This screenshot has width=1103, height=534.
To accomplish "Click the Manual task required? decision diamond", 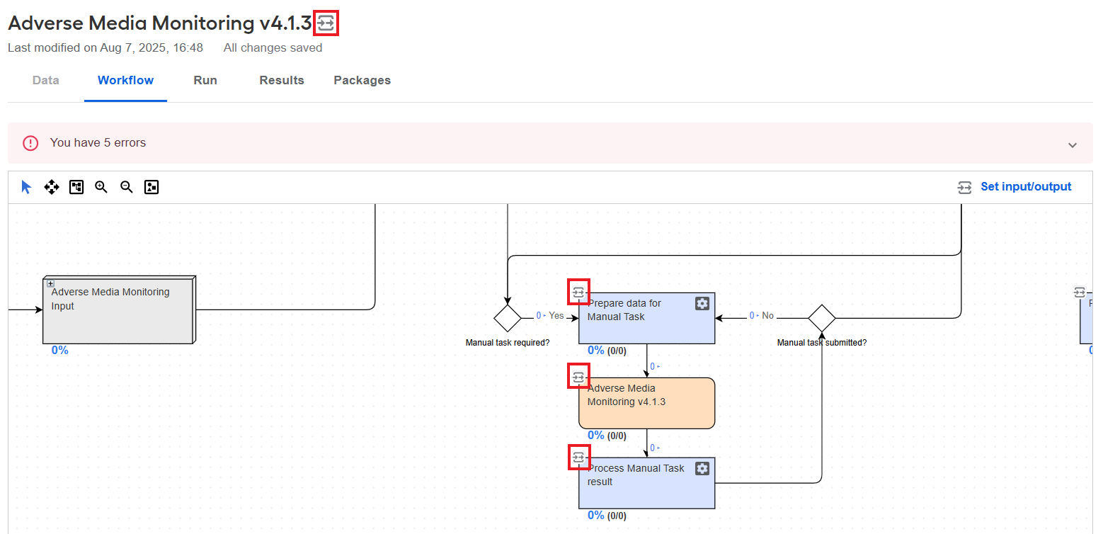I will pos(508,318).
